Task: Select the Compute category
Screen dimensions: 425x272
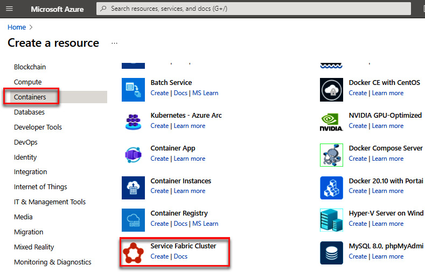Action: pyautogui.click(x=27, y=82)
